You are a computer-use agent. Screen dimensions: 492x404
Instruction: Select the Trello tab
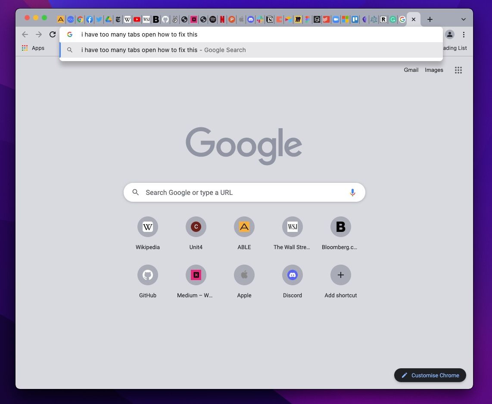pyautogui.click(x=355, y=19)
